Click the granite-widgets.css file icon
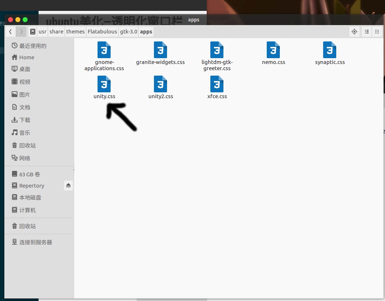 click(x=160, y=50)
